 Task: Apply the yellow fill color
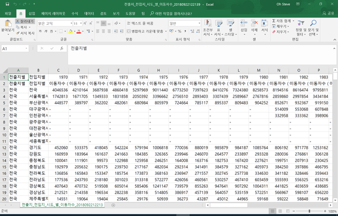pyautogui.click(x=70, y=31)
